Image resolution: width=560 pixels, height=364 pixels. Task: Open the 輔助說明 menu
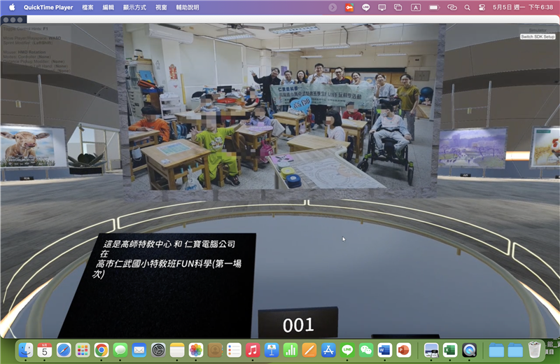(x=188, y=7)
